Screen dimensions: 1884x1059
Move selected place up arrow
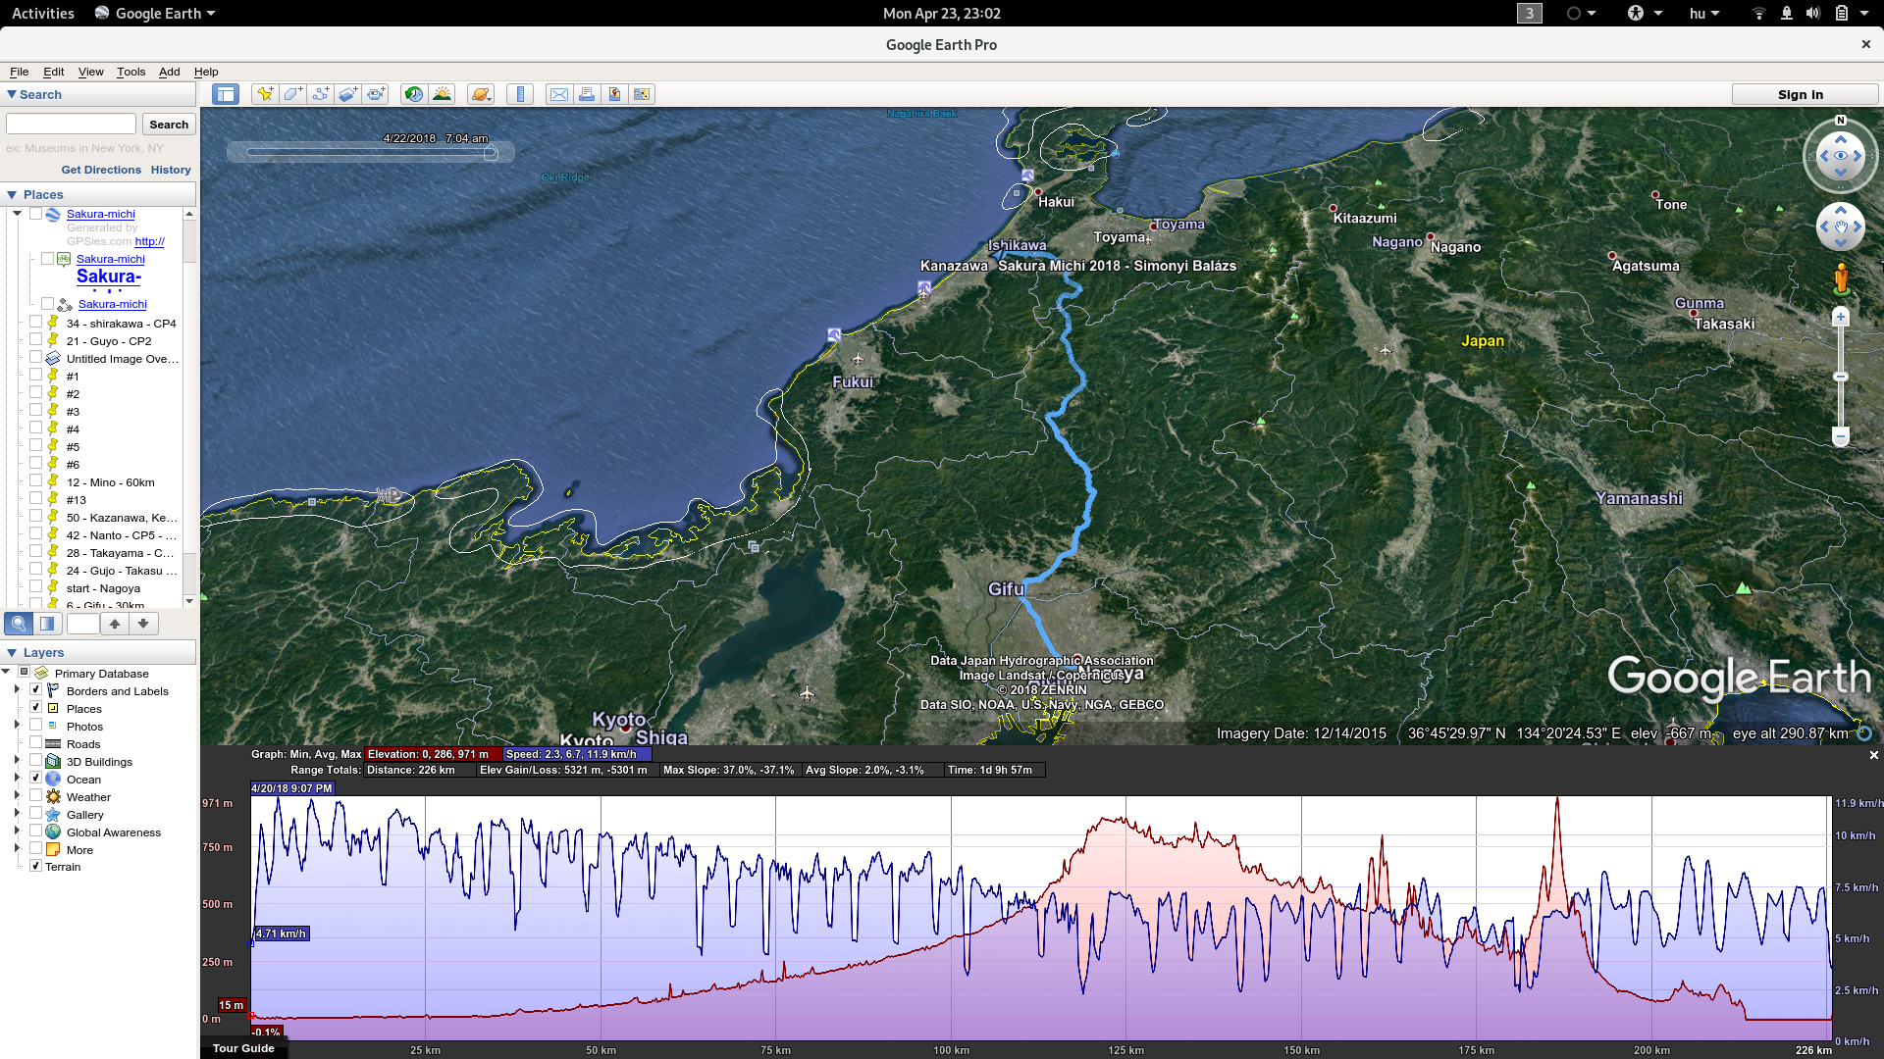(115, 624)
